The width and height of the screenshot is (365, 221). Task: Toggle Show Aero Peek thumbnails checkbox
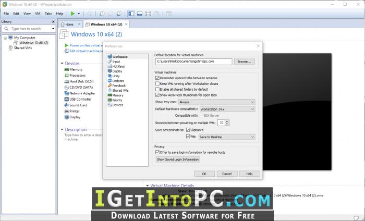(157, 95)
